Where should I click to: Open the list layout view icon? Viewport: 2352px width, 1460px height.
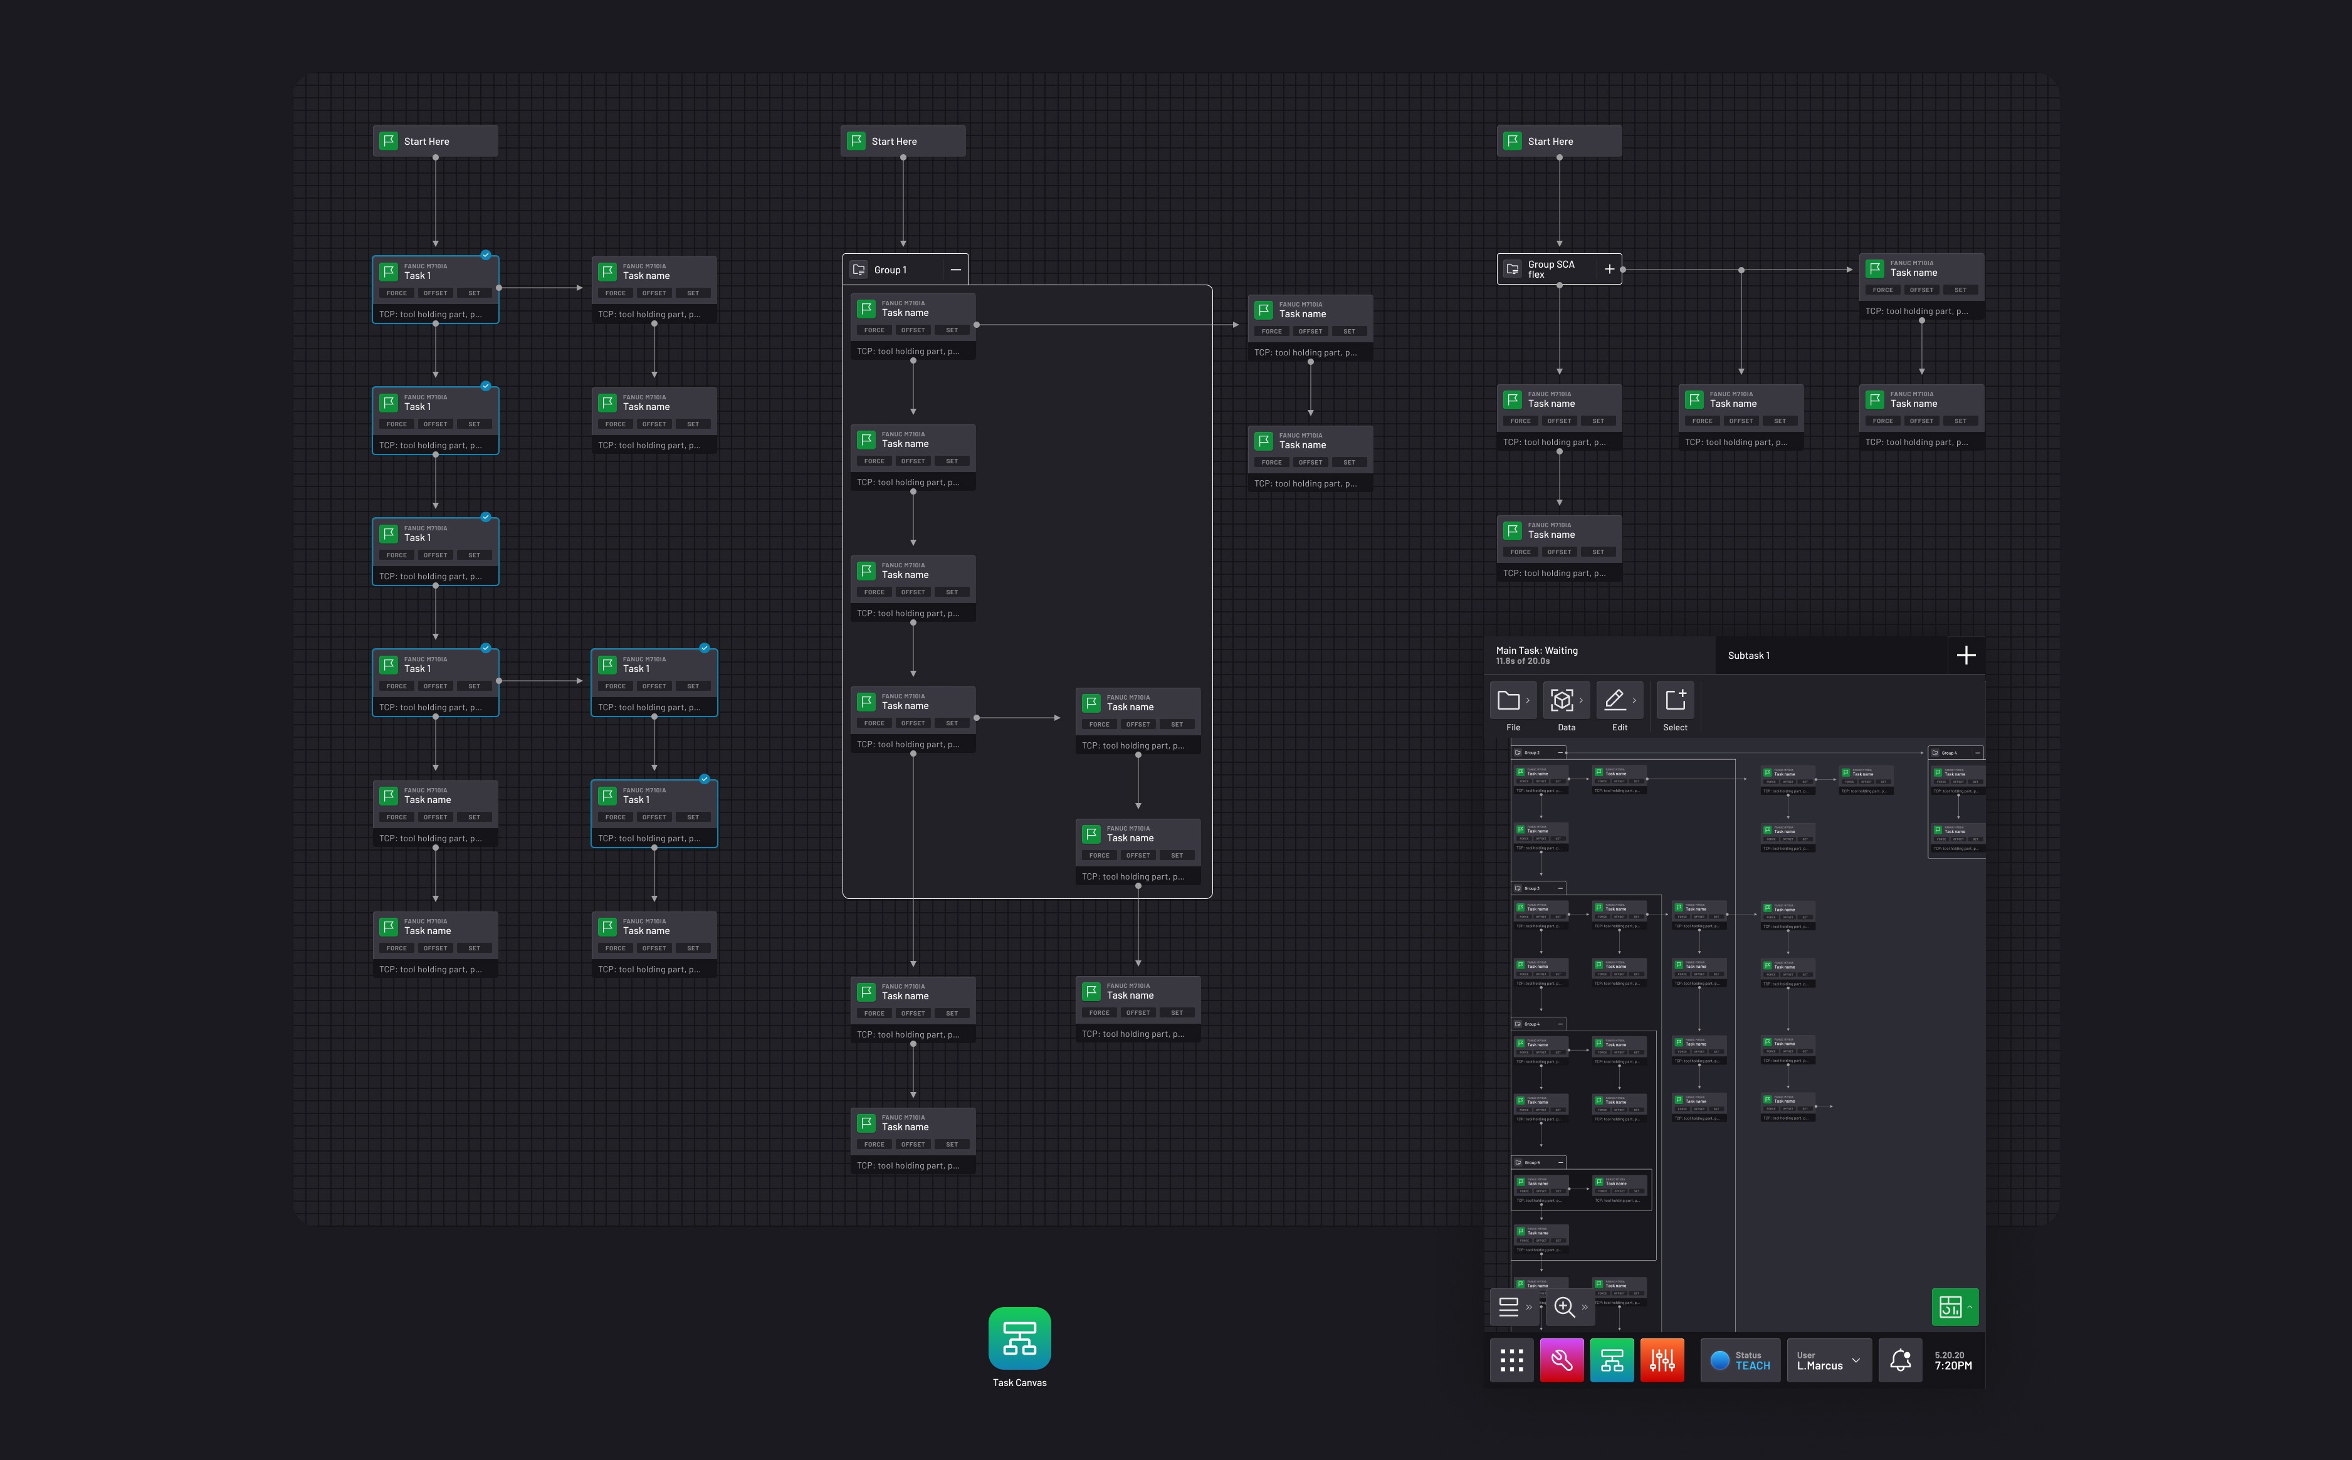[x=1508, y=1306]
